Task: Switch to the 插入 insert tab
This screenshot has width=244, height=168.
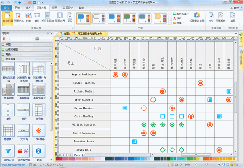Action: tap(28, 8)
